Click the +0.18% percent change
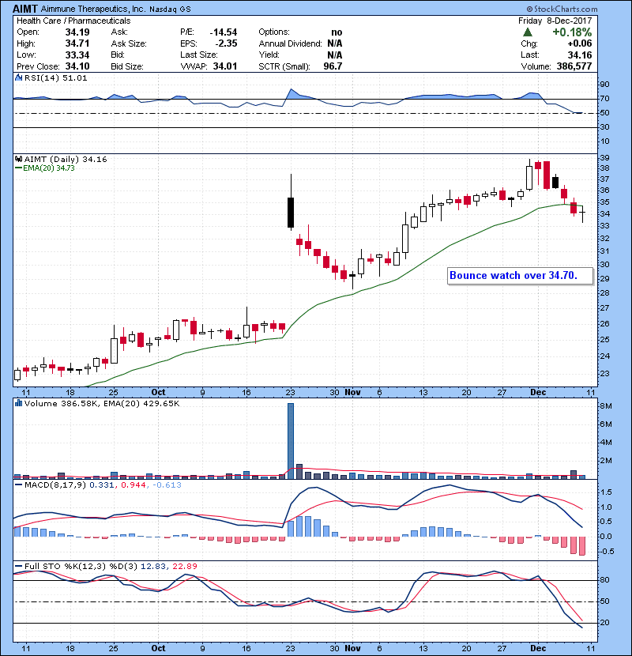 (572, 32)
